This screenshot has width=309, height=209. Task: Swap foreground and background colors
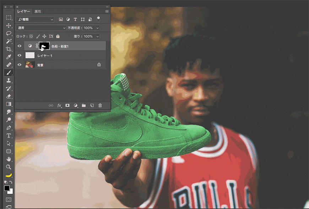click(11, 182)
